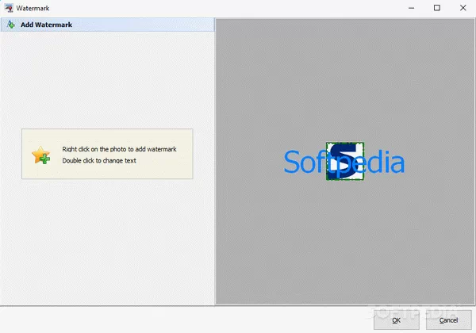Select the Softpedia S logo watermark image
This screenshot has height=333, width=476.
345,161
